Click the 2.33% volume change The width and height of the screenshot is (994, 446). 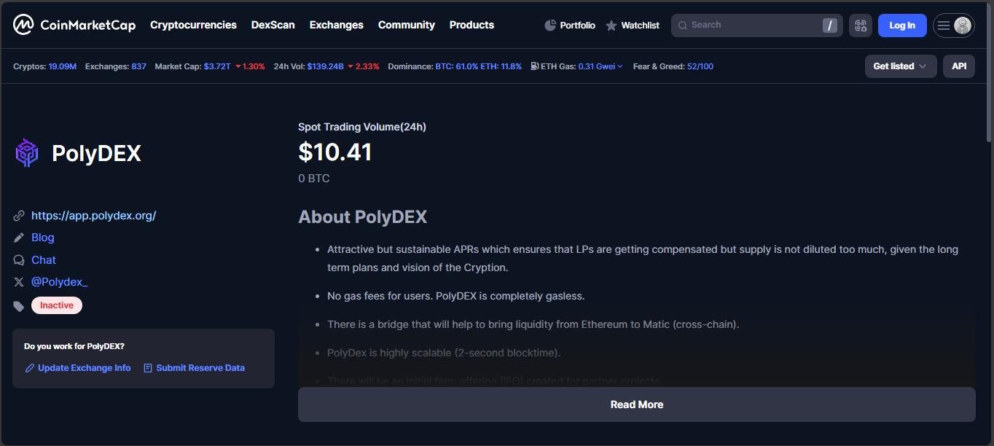[364, 66]
